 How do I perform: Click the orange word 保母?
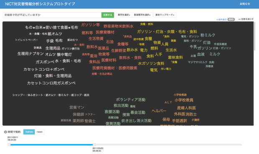click(166, 119)
